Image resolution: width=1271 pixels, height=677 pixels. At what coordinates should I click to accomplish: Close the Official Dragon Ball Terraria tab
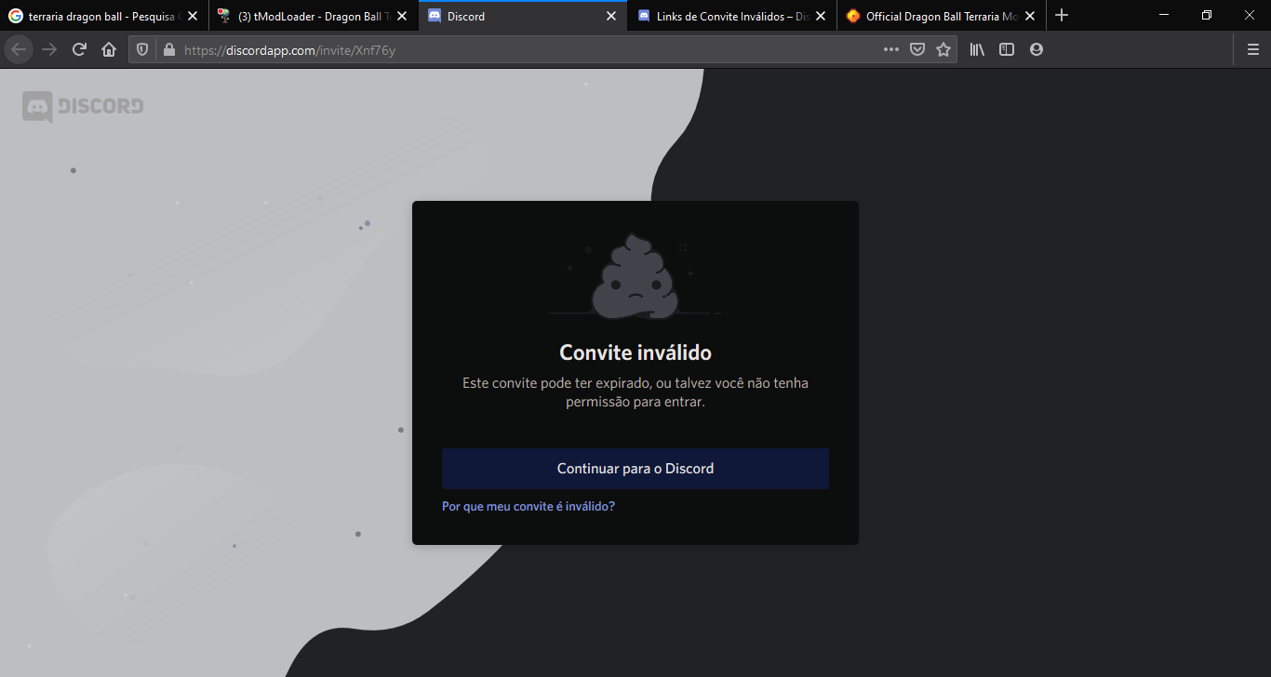click(x=1030, y=16)
